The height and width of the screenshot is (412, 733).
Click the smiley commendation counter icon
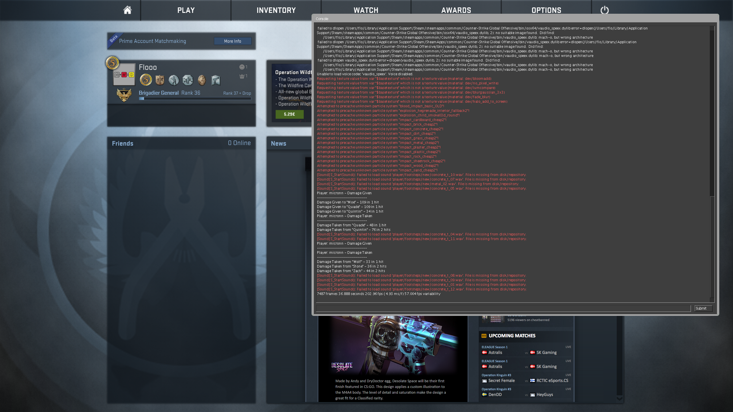point(242,67)
